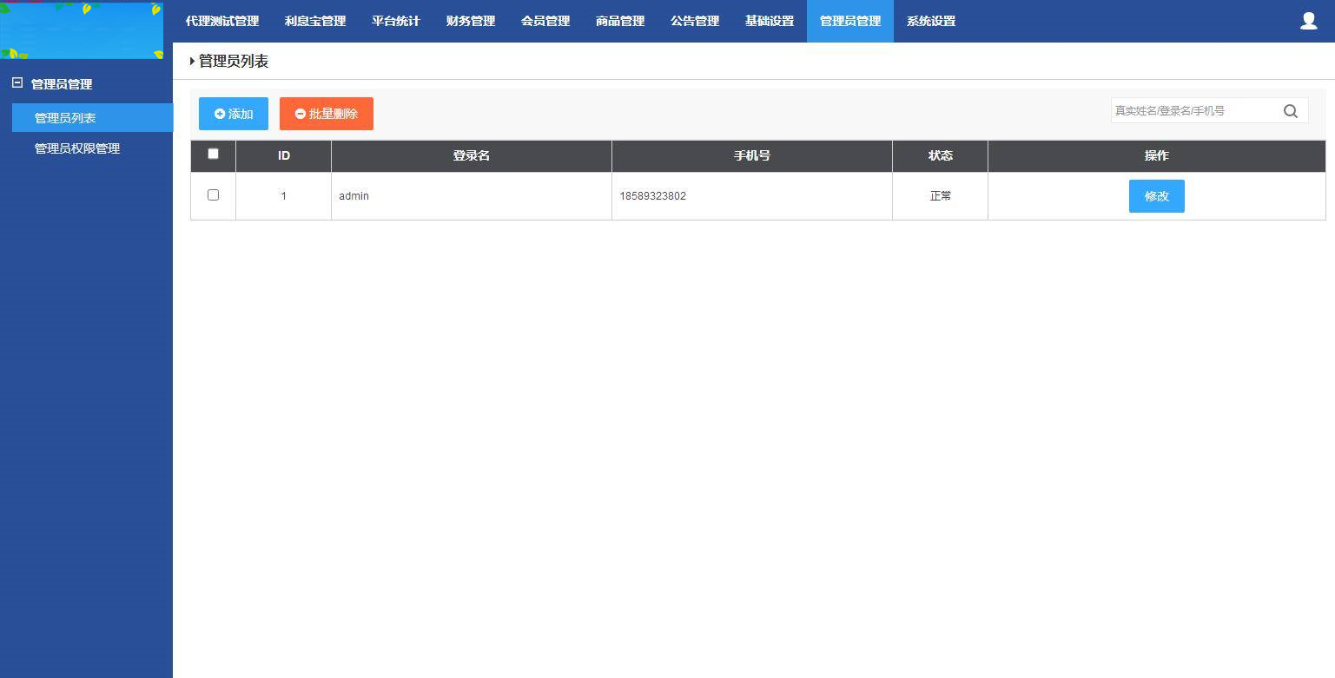Viewport: 1335px width, 678px height.
Task: Switch to the 财务管理 tab
Action: point(470,21)
